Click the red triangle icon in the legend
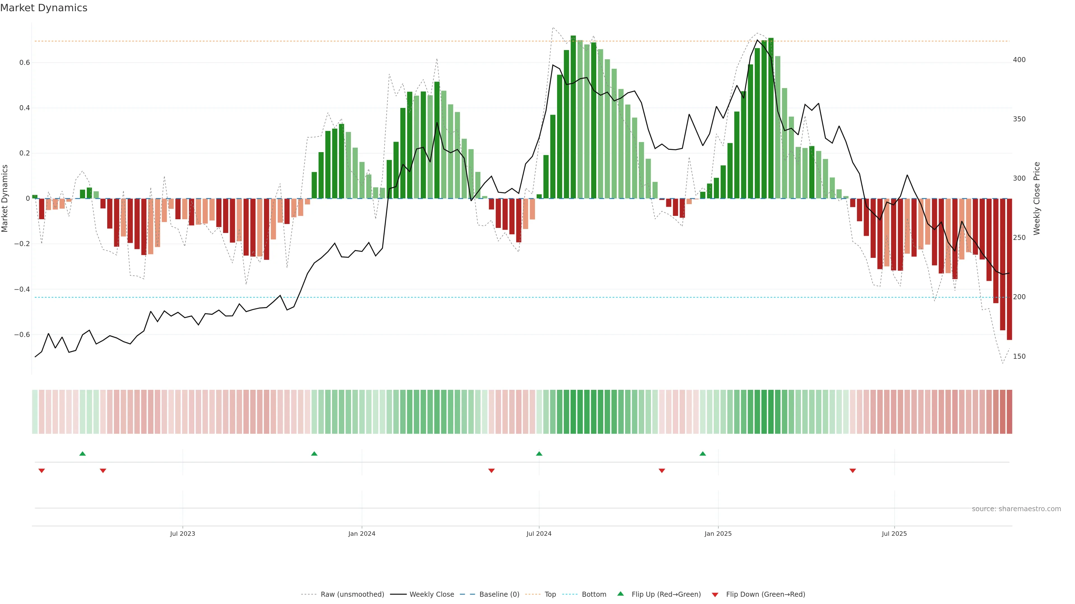 [x=715, y=595]
